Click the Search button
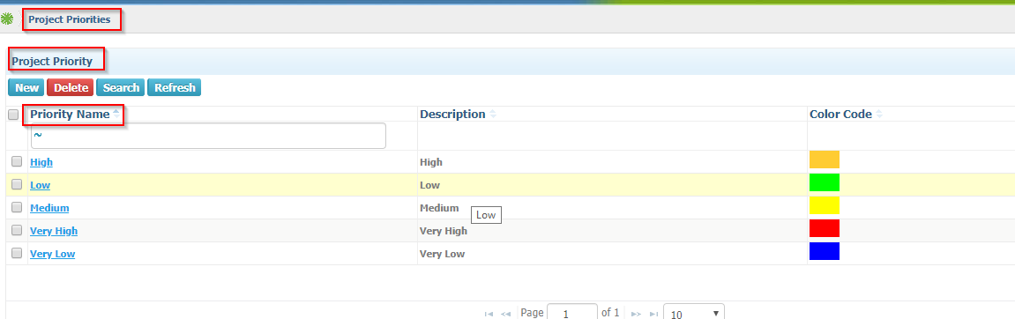Screen dimensions: 1015x319 [121, 87]
